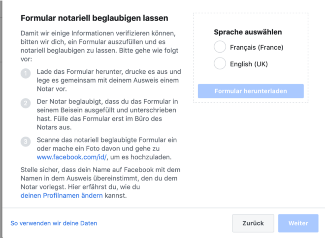This screenshot has height=238, width=325.
Task: Click the Stelle sicher name notice paragraph
Action: (100, 182)
